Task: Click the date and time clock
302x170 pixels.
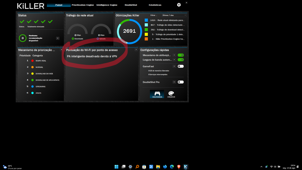Action: click(289, 167)
